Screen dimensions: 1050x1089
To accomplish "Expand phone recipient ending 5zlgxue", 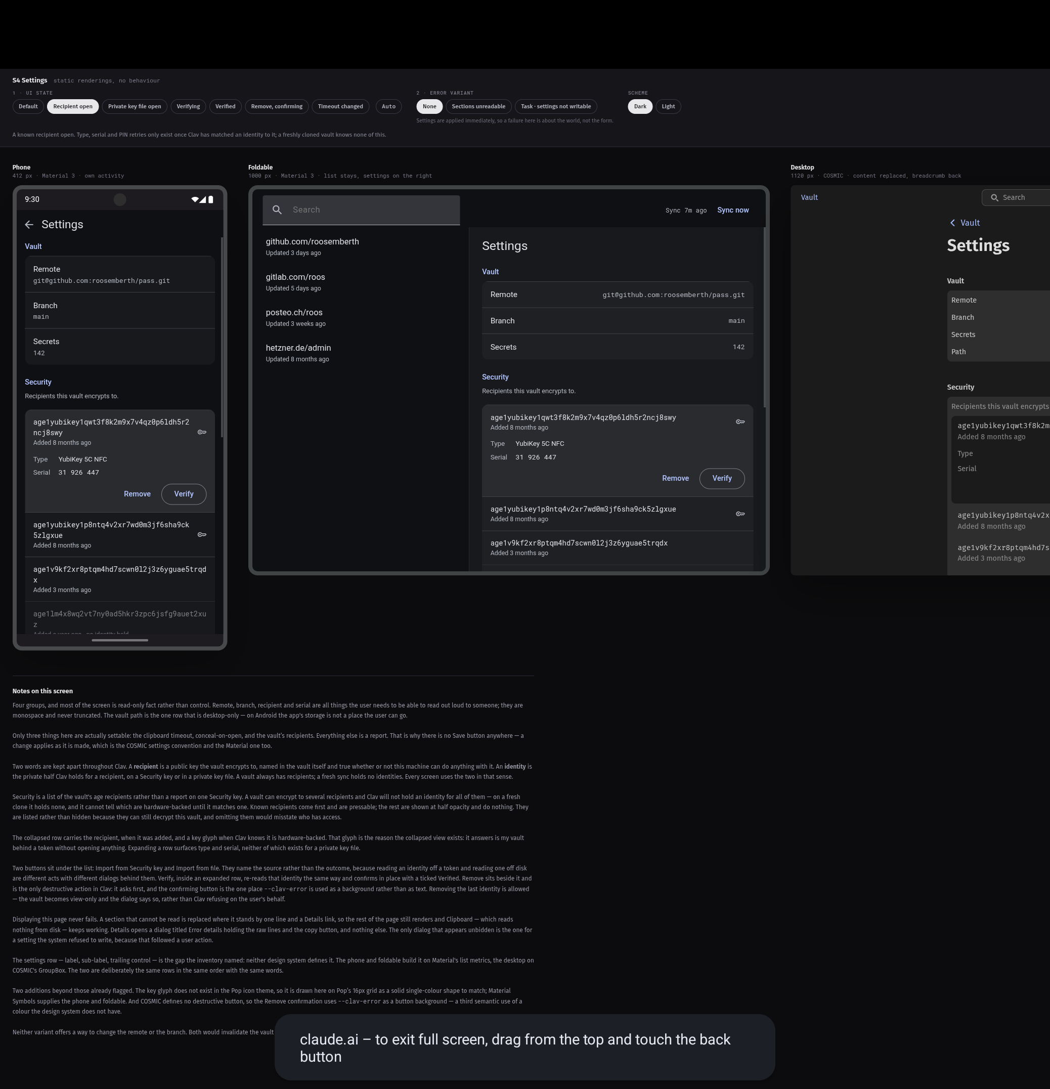I will pos(119,534).
